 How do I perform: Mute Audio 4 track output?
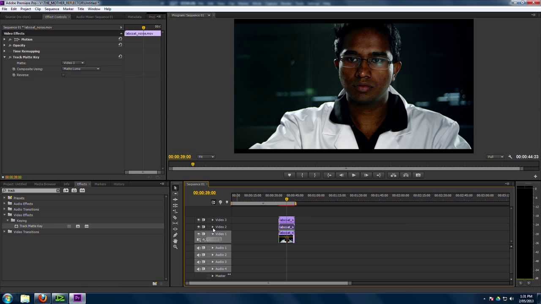point(199,269)
